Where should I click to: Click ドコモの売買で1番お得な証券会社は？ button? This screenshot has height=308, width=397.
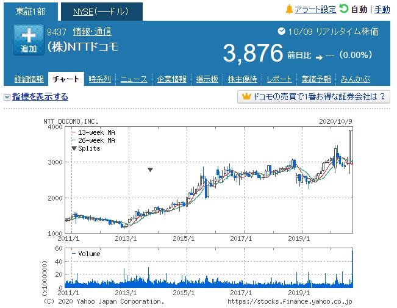pyautogui.click(x=313, y=97)
